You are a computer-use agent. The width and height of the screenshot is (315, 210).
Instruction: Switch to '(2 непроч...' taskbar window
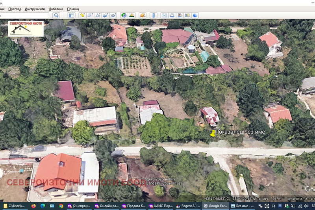coord(79,206)
